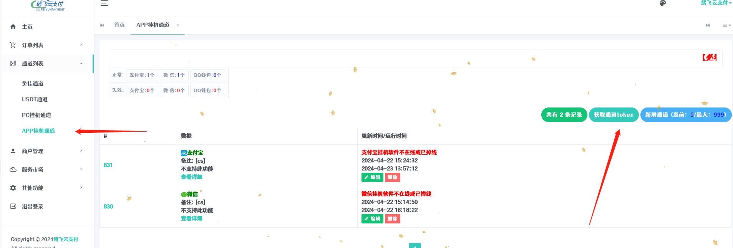Click 退出登录 to log out
733x248 pixels.
pyautogui.click(x=33, y=207)
